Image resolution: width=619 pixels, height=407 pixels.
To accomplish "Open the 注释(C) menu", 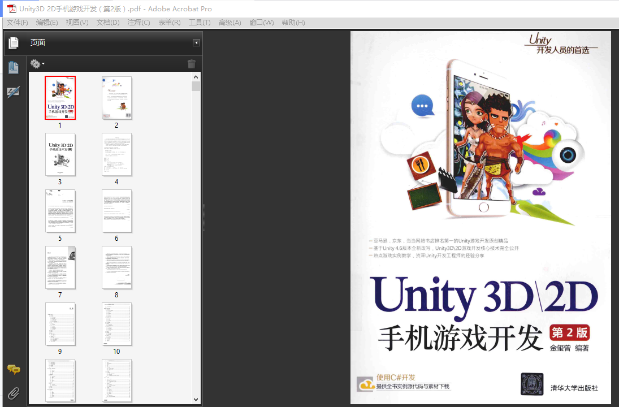I will click(138, 23).
